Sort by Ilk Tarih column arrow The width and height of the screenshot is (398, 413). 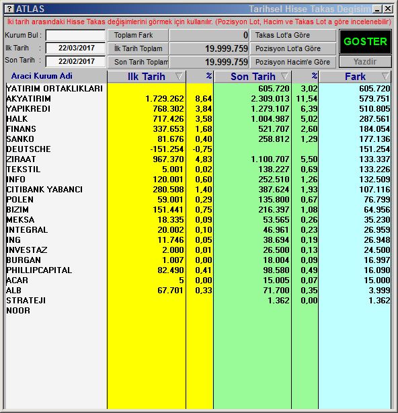(179, 77)
